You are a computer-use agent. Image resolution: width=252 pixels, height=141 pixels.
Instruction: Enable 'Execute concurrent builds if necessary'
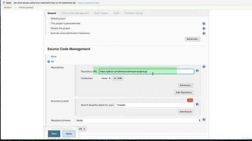[x=48, y=33]
